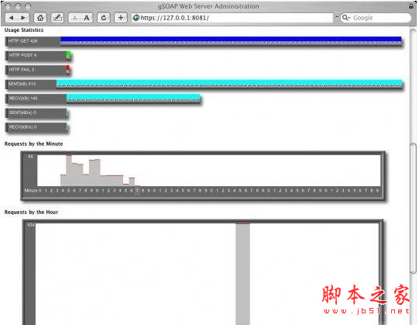419x325 pixels.
Task: Click the vertical scrollbar thumb
Action: coord(414,209)
